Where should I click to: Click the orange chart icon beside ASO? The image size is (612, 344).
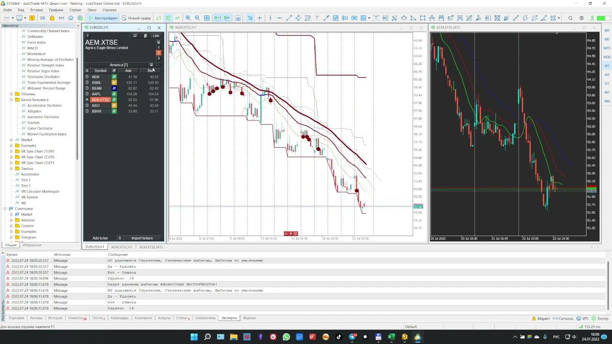tap(114, 106)
